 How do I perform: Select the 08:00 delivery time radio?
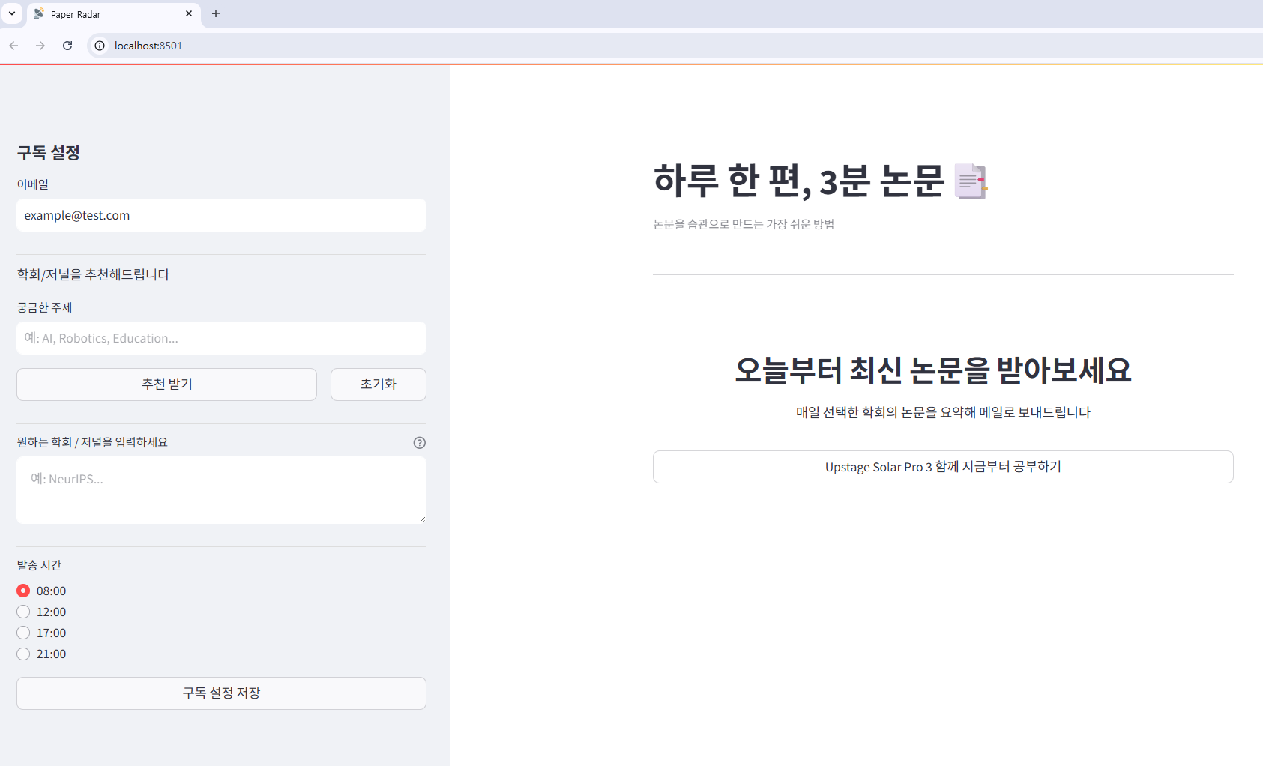click(23, 591)
